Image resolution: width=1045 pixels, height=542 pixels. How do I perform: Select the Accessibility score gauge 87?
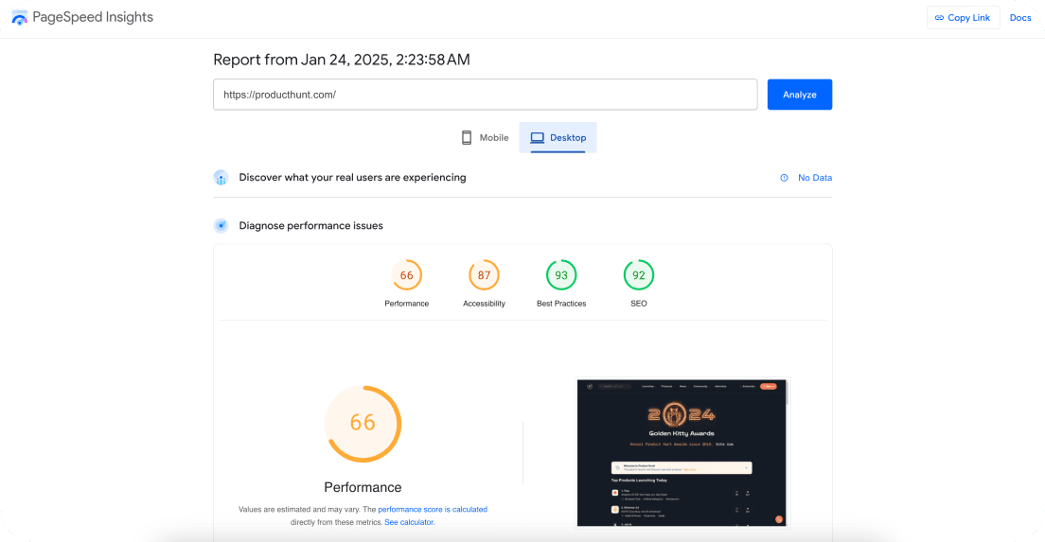[x=484, y=275]
